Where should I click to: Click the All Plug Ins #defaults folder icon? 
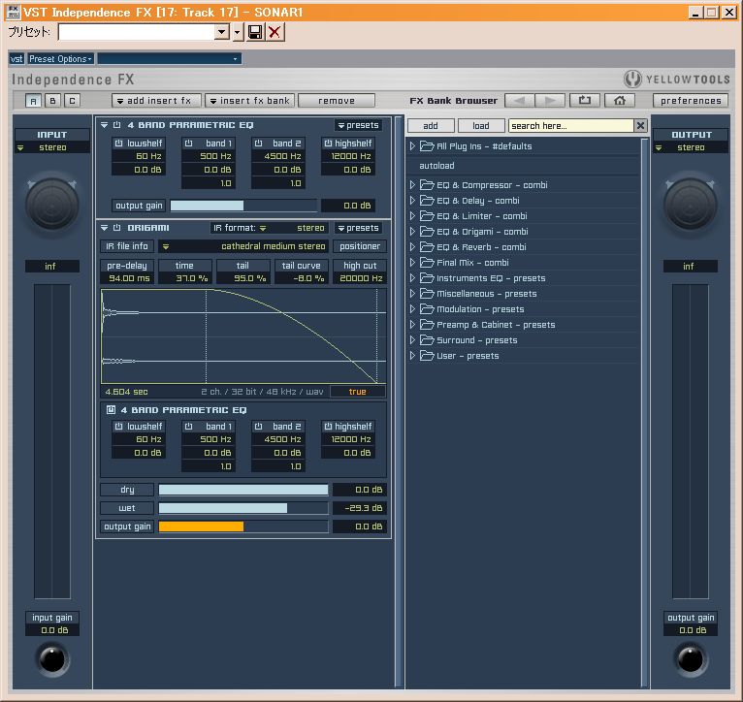[427, 145]
